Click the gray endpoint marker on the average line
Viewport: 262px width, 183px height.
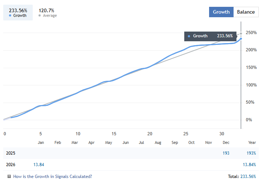pyautogui.click(x=241, y=33)
